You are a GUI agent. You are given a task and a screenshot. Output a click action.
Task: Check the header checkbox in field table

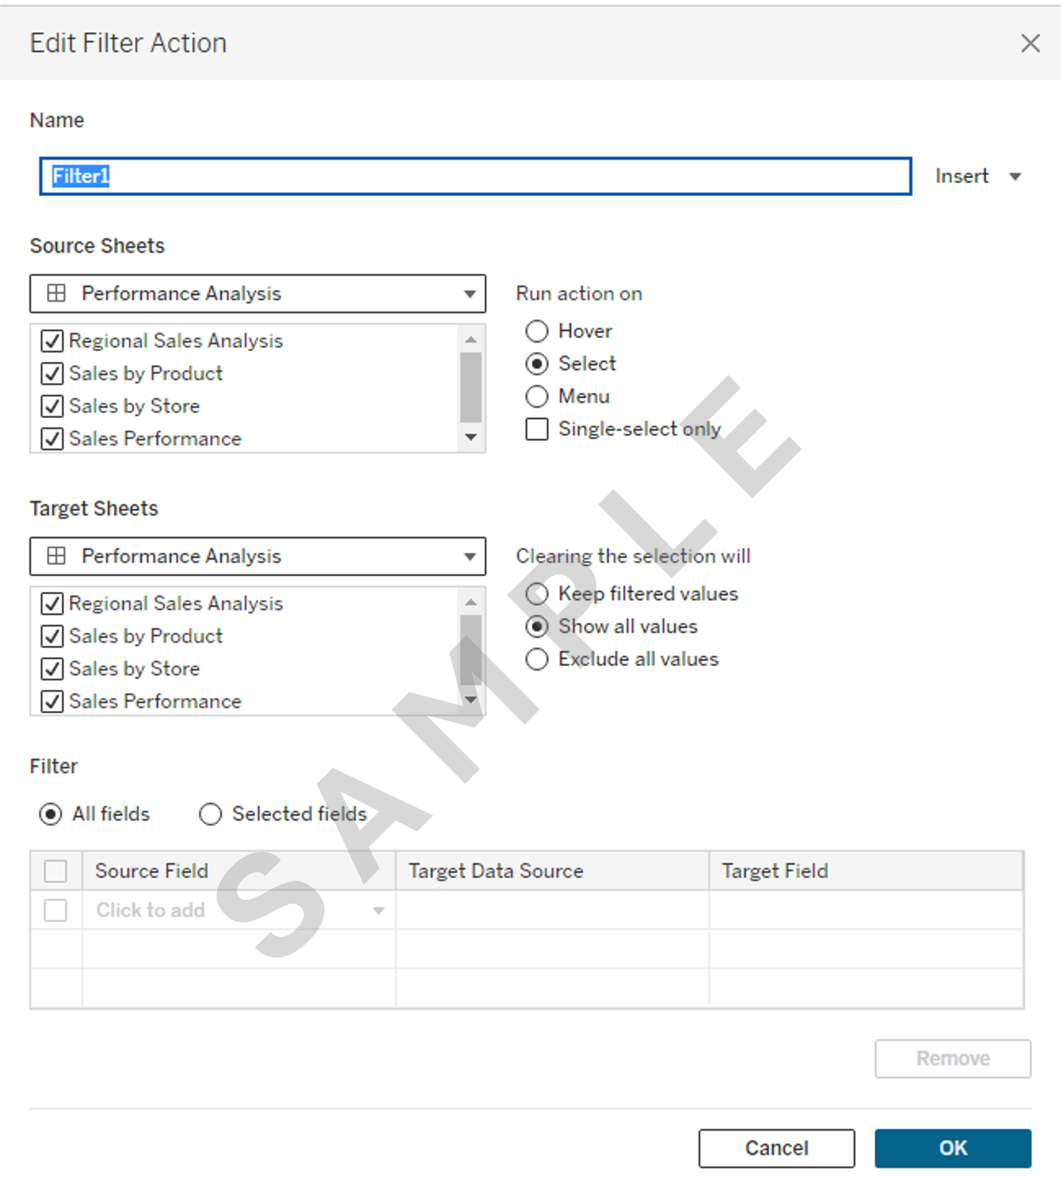[55, 871]
